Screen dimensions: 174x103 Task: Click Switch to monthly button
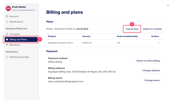pos(152,29)
